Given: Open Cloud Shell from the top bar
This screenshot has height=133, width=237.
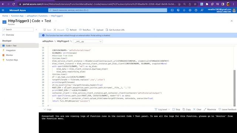Looking at the screenshot, I should pyautogui.click(x=172, y=10).
